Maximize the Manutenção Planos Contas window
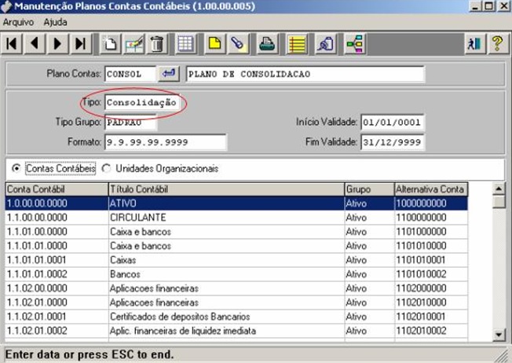Image resolution: width=512 pixels, height=363 pixels. click(x=488, y=5)
